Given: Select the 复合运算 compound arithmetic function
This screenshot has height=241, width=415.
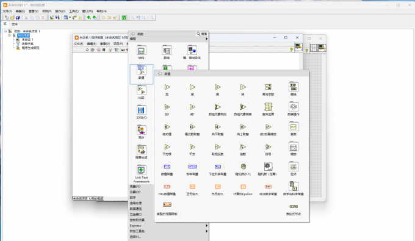Looking at the screenshot, I should pyautogui.click(x=268, y=107).
